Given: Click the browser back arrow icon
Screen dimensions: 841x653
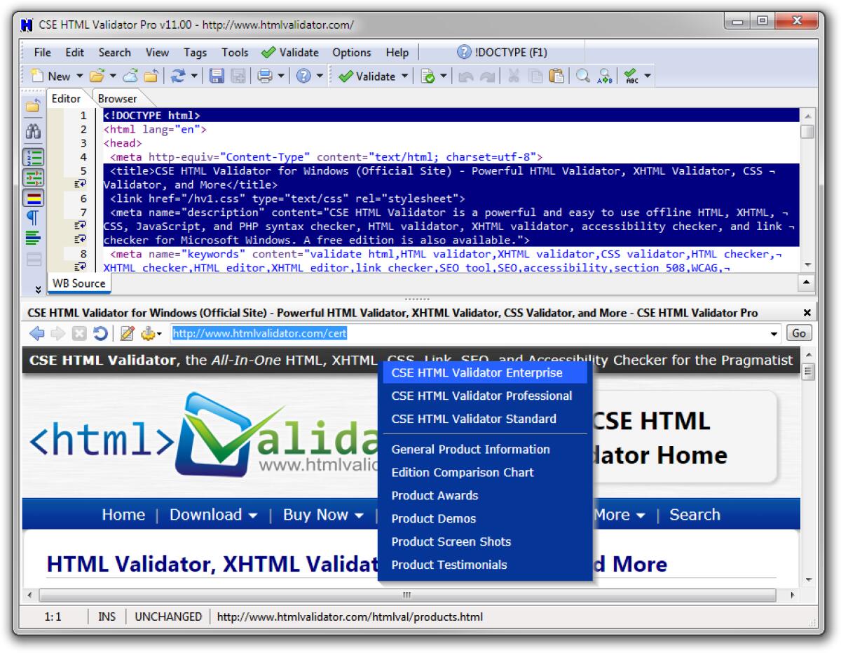Looking at the screenshot, I should point(36,333).
